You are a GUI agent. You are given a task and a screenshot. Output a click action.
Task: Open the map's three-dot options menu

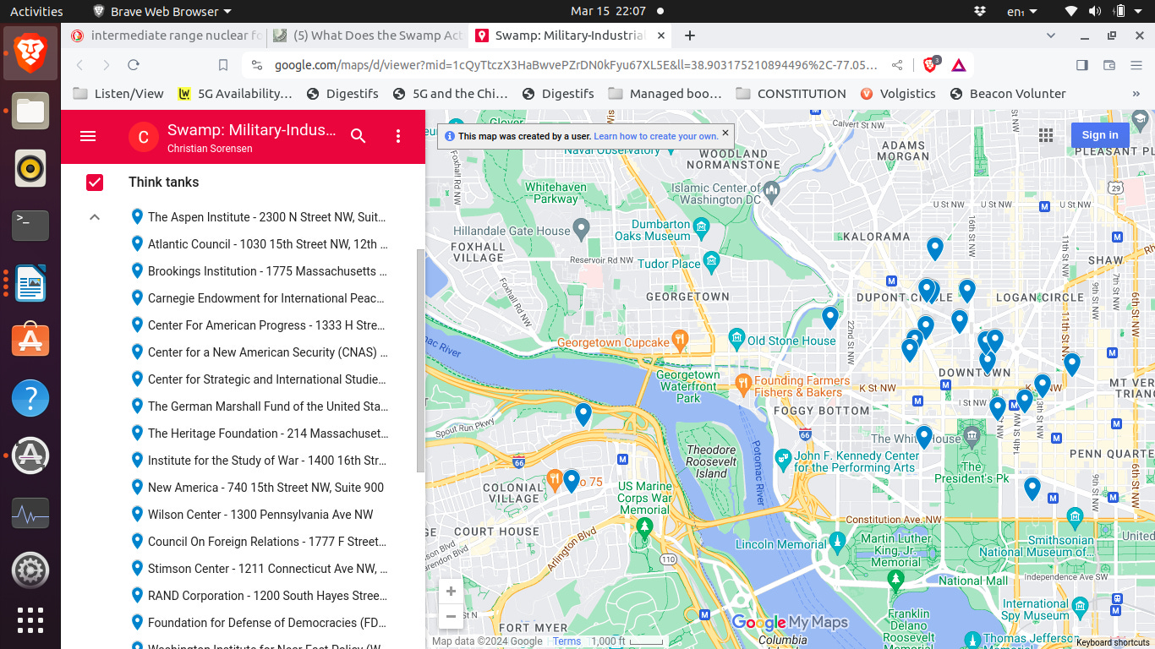click(x=398, y=136)
